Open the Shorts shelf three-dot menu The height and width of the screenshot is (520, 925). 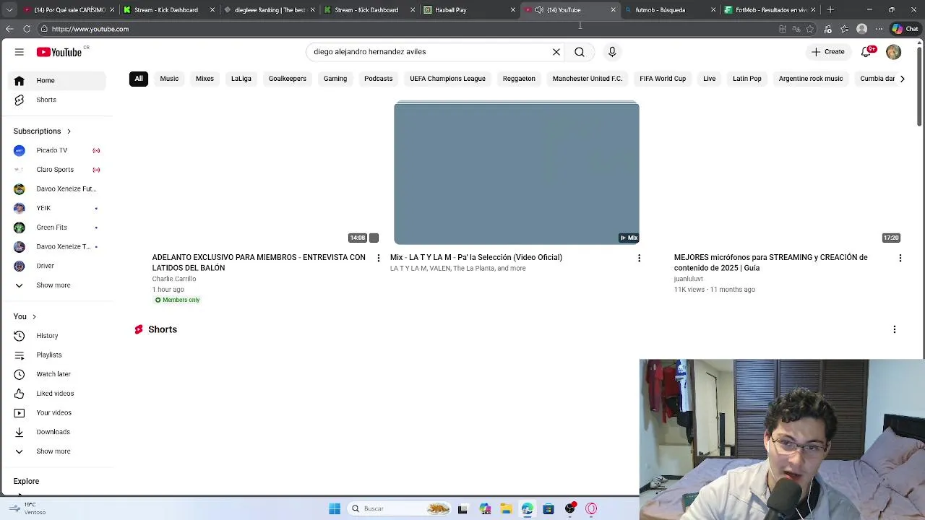tap(894, 329)
